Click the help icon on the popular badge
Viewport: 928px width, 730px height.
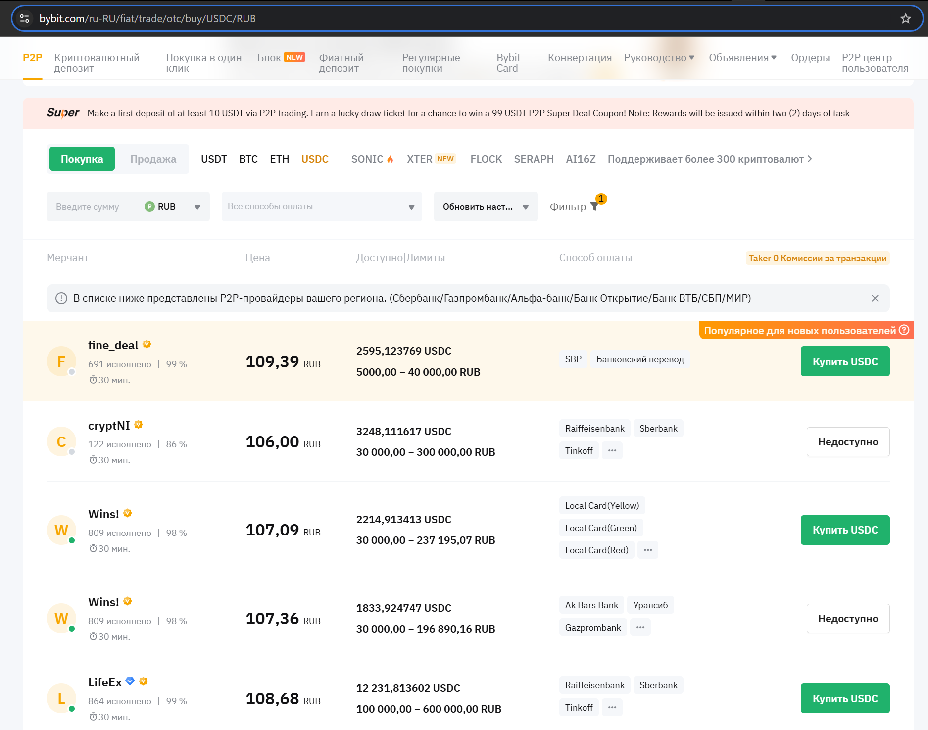904,330
